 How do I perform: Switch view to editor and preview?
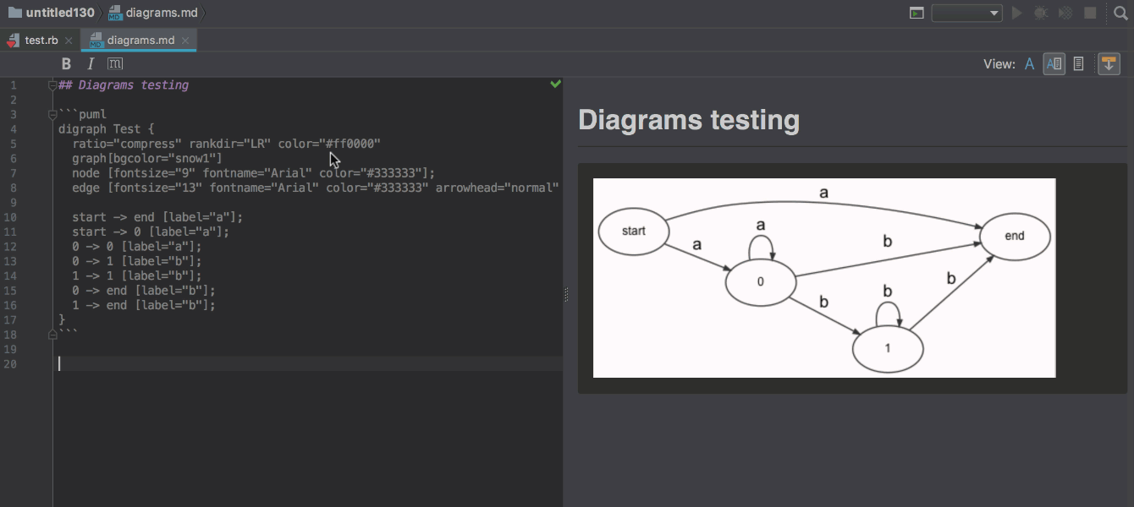[1054, 64]
